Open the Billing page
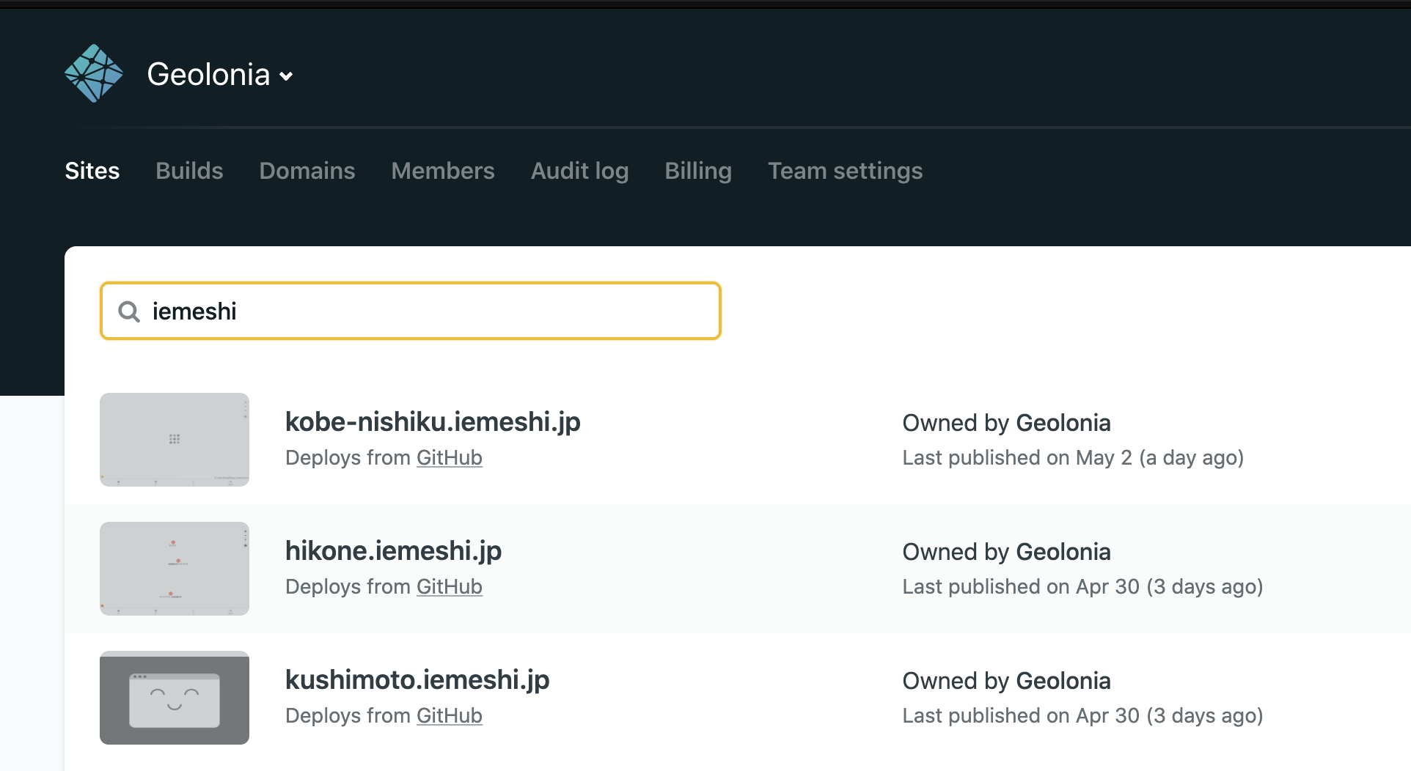Image resolution: width=1411 pixels, height=771 pixels. [697, 171]
